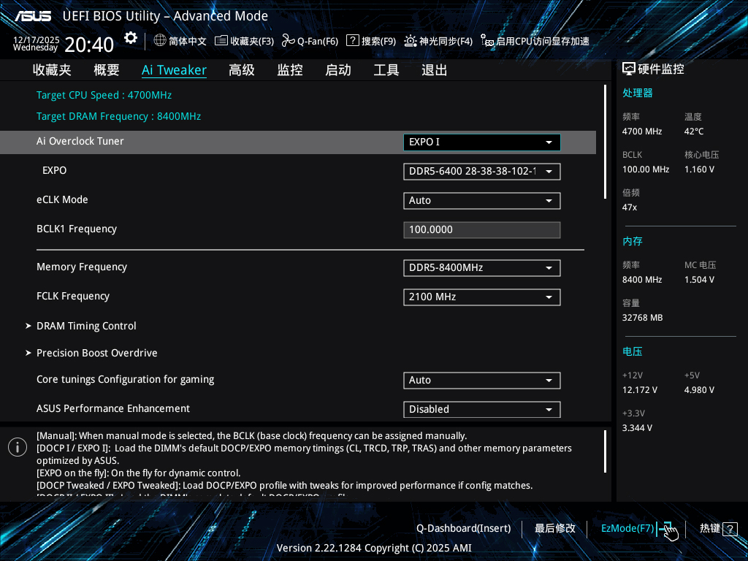Switch to the 监控 tab
This screenshot has width=748, height=561.
pos(289,69)
